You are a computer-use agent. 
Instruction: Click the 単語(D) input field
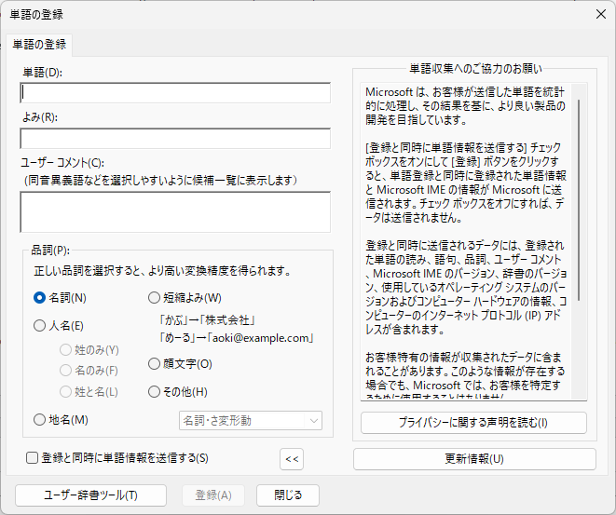pos(175,92)
